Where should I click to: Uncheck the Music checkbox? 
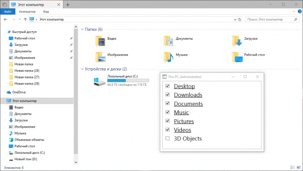click(167, 112)
